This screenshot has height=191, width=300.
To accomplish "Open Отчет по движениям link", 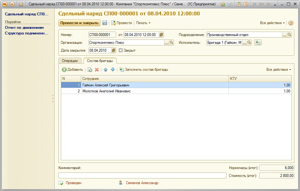I will point(24,28).
